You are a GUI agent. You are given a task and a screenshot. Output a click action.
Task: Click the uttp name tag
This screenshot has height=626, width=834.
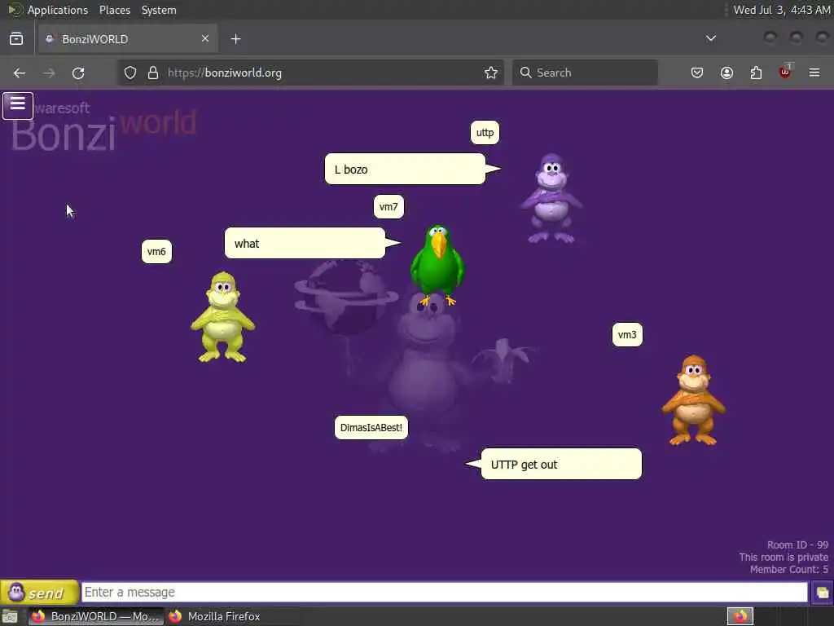click(x=485, y=133)
